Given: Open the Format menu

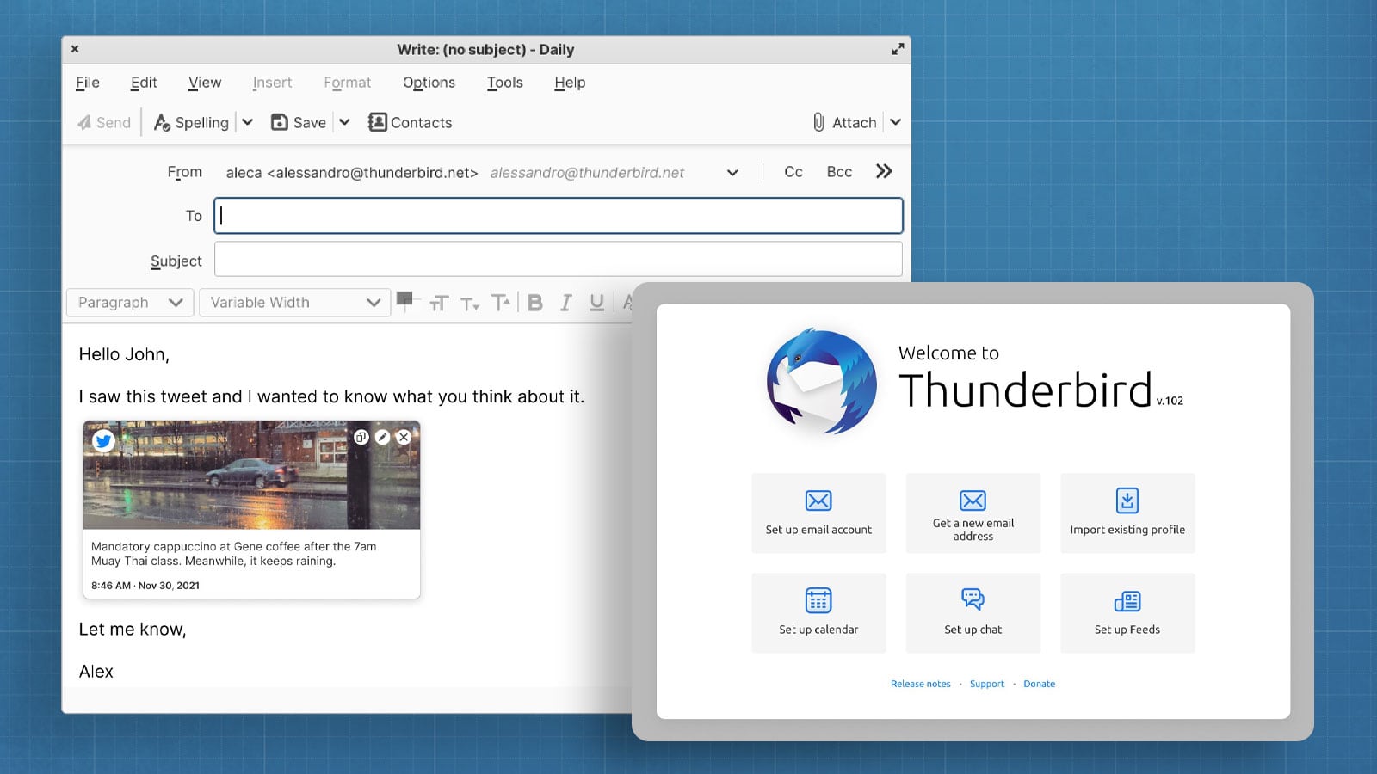Looking at the screenshot, I should (347, 83).
